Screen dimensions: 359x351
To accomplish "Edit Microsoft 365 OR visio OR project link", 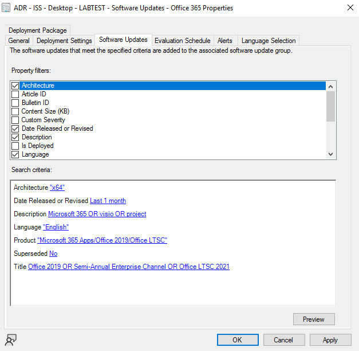I will coord(97,214).
